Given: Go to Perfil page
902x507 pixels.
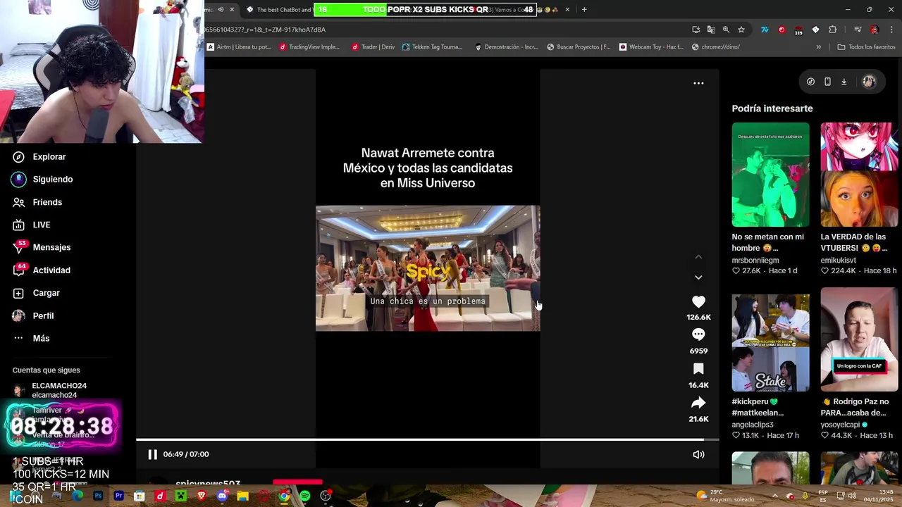Looking at the screenshot, I should (33, 315).
